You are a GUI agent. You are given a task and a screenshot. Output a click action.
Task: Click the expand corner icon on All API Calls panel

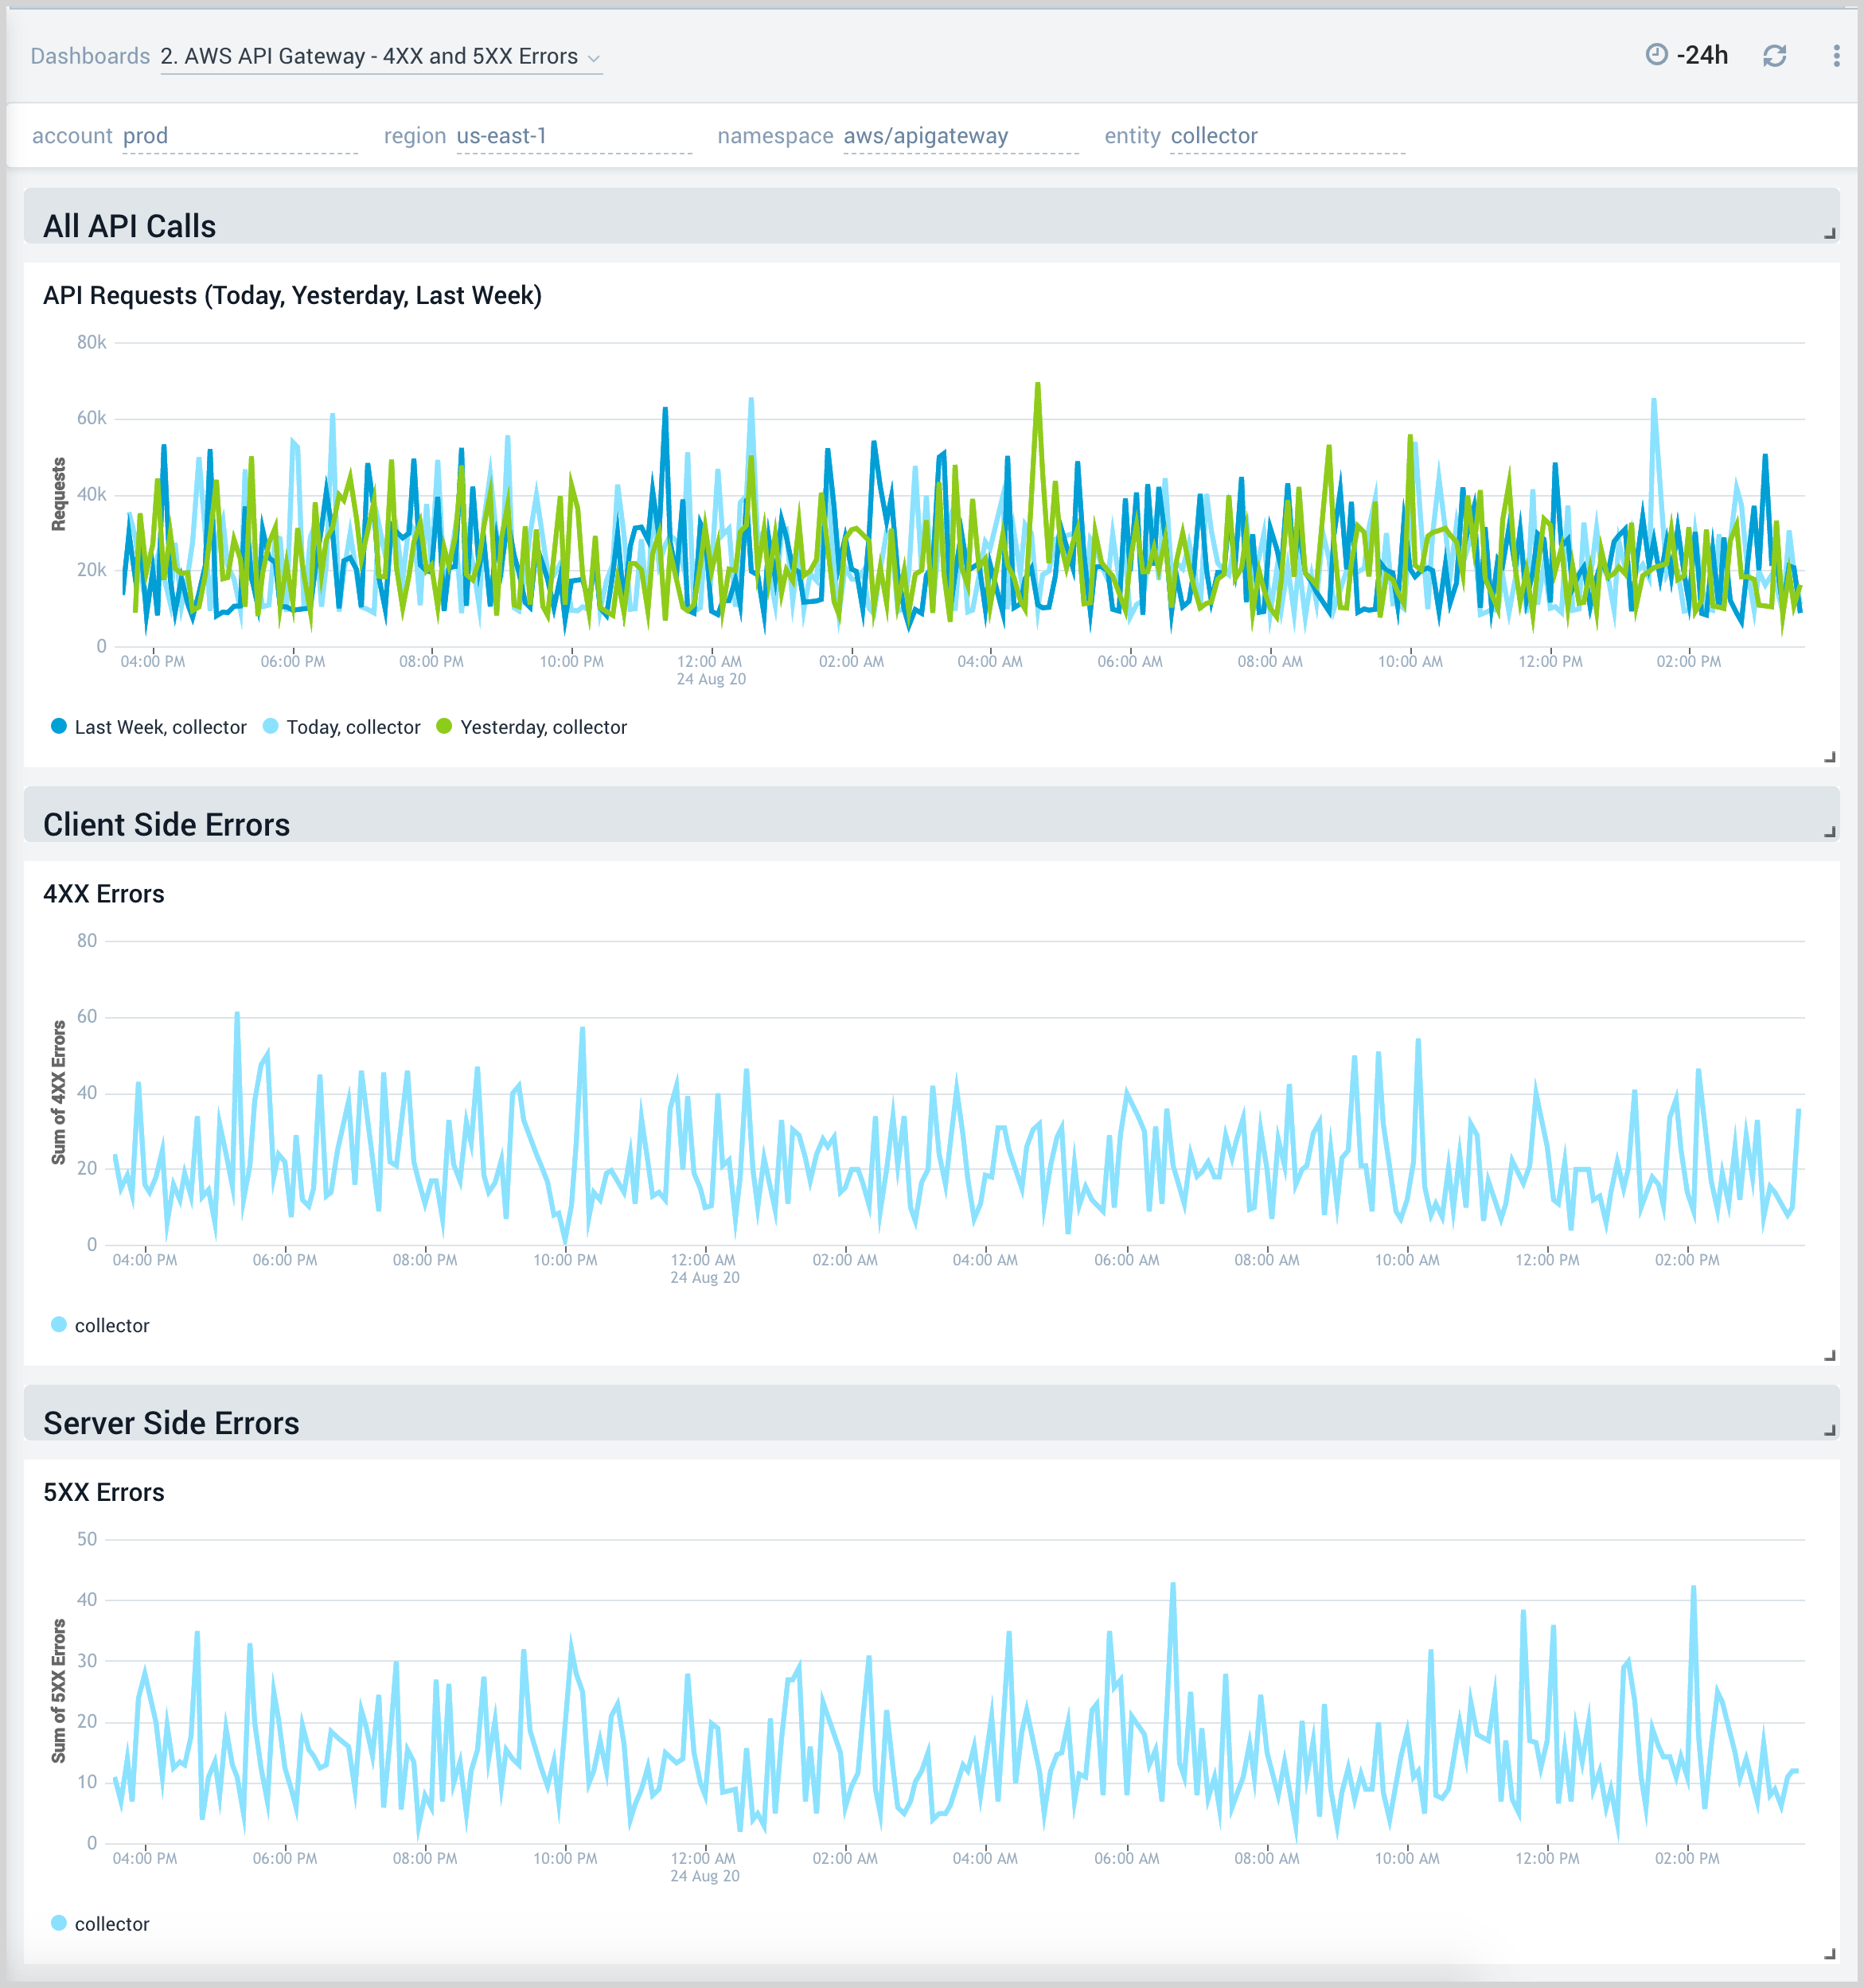click(1830, 232)
